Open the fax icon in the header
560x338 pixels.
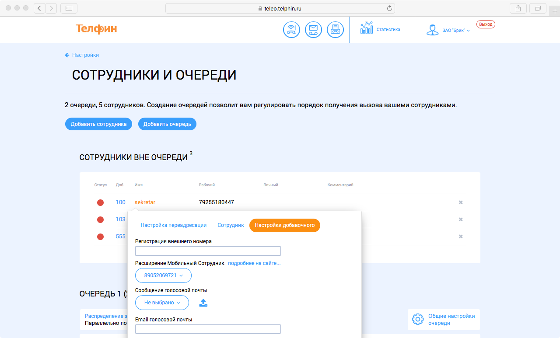[x=335, y=29]
